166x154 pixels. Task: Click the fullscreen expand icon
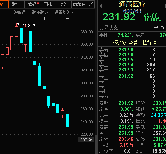[x=91, y=4]
